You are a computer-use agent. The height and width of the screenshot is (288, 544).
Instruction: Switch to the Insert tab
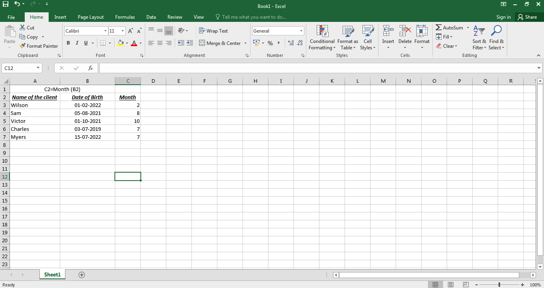click(x=60, y=17)
